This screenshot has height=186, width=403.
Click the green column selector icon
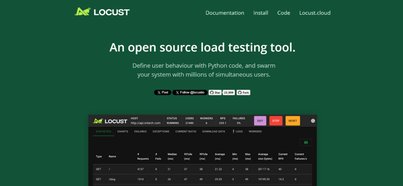[x=306, y=142]
